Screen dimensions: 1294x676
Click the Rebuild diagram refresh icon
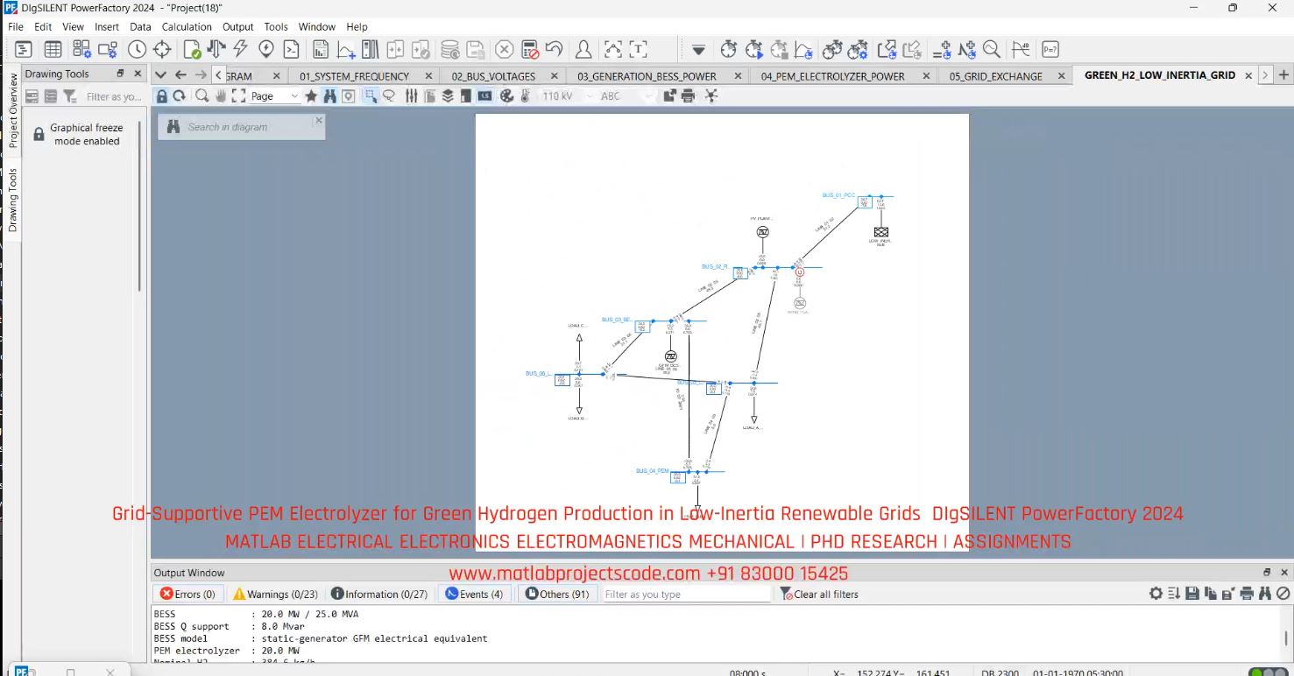(179, 96)
